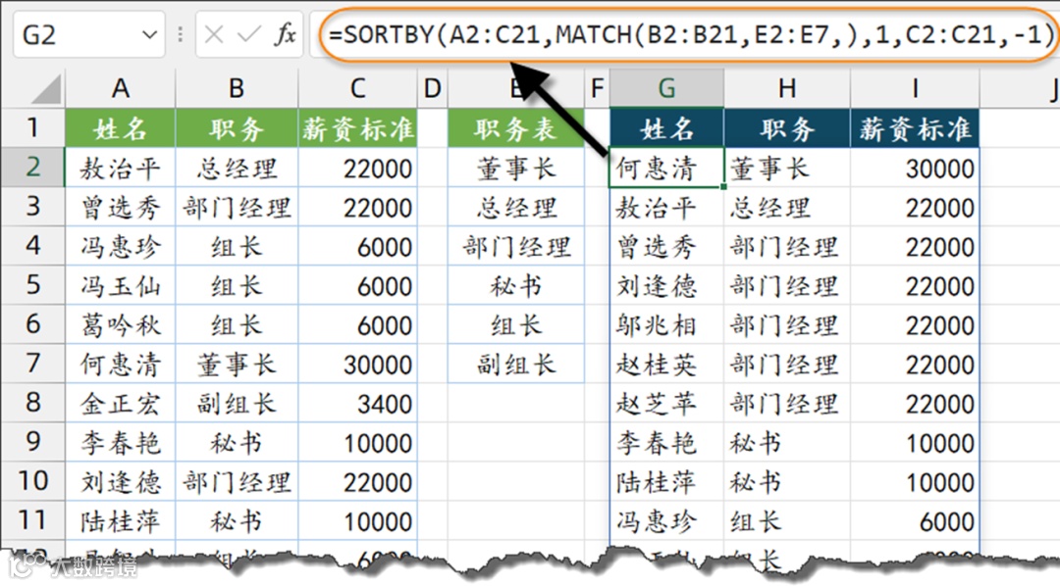
Task: Select cell G5 刘逢德
Action: (x=666, y=285)
